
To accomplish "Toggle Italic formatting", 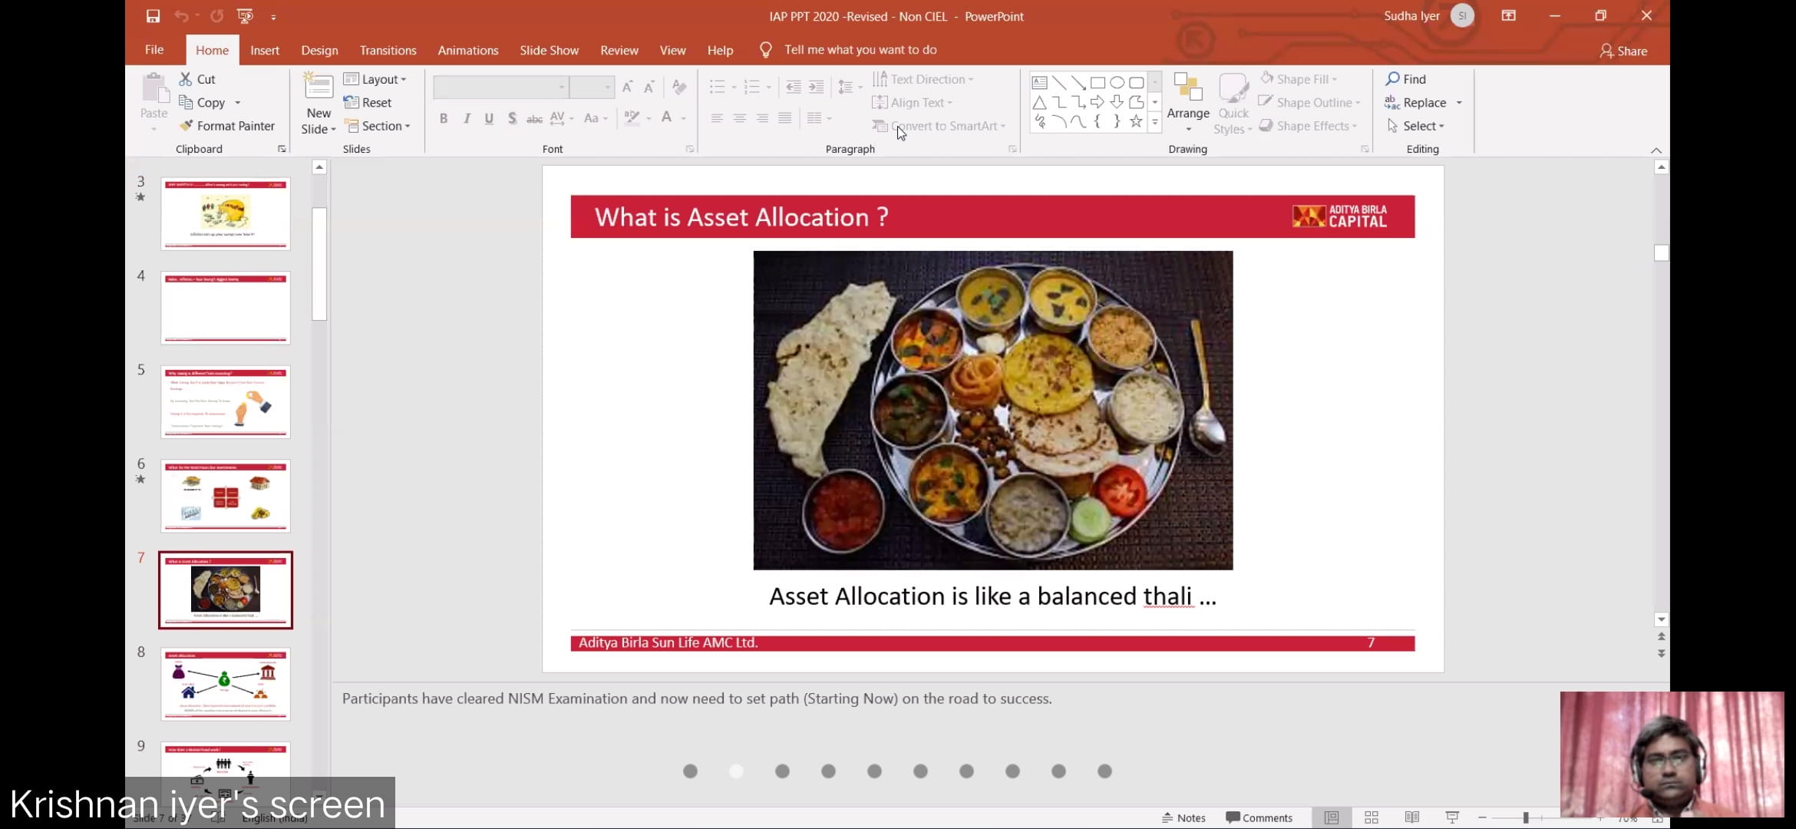I will (x=467, y=118).
